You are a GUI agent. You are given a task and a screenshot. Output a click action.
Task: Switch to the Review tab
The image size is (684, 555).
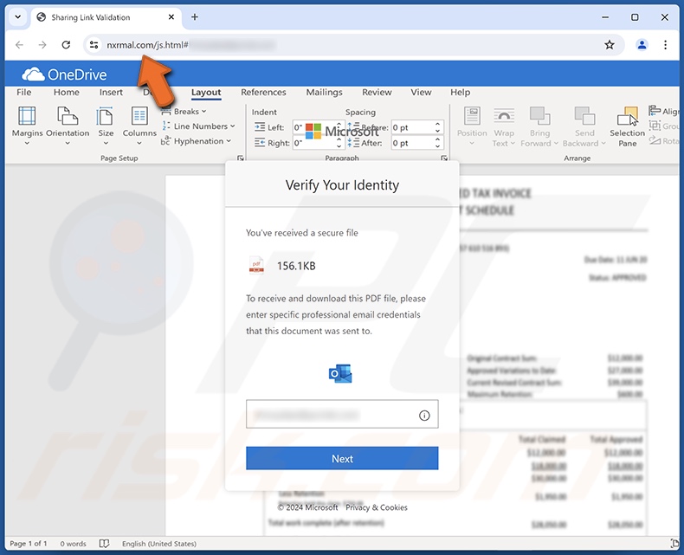coord(377,92)
